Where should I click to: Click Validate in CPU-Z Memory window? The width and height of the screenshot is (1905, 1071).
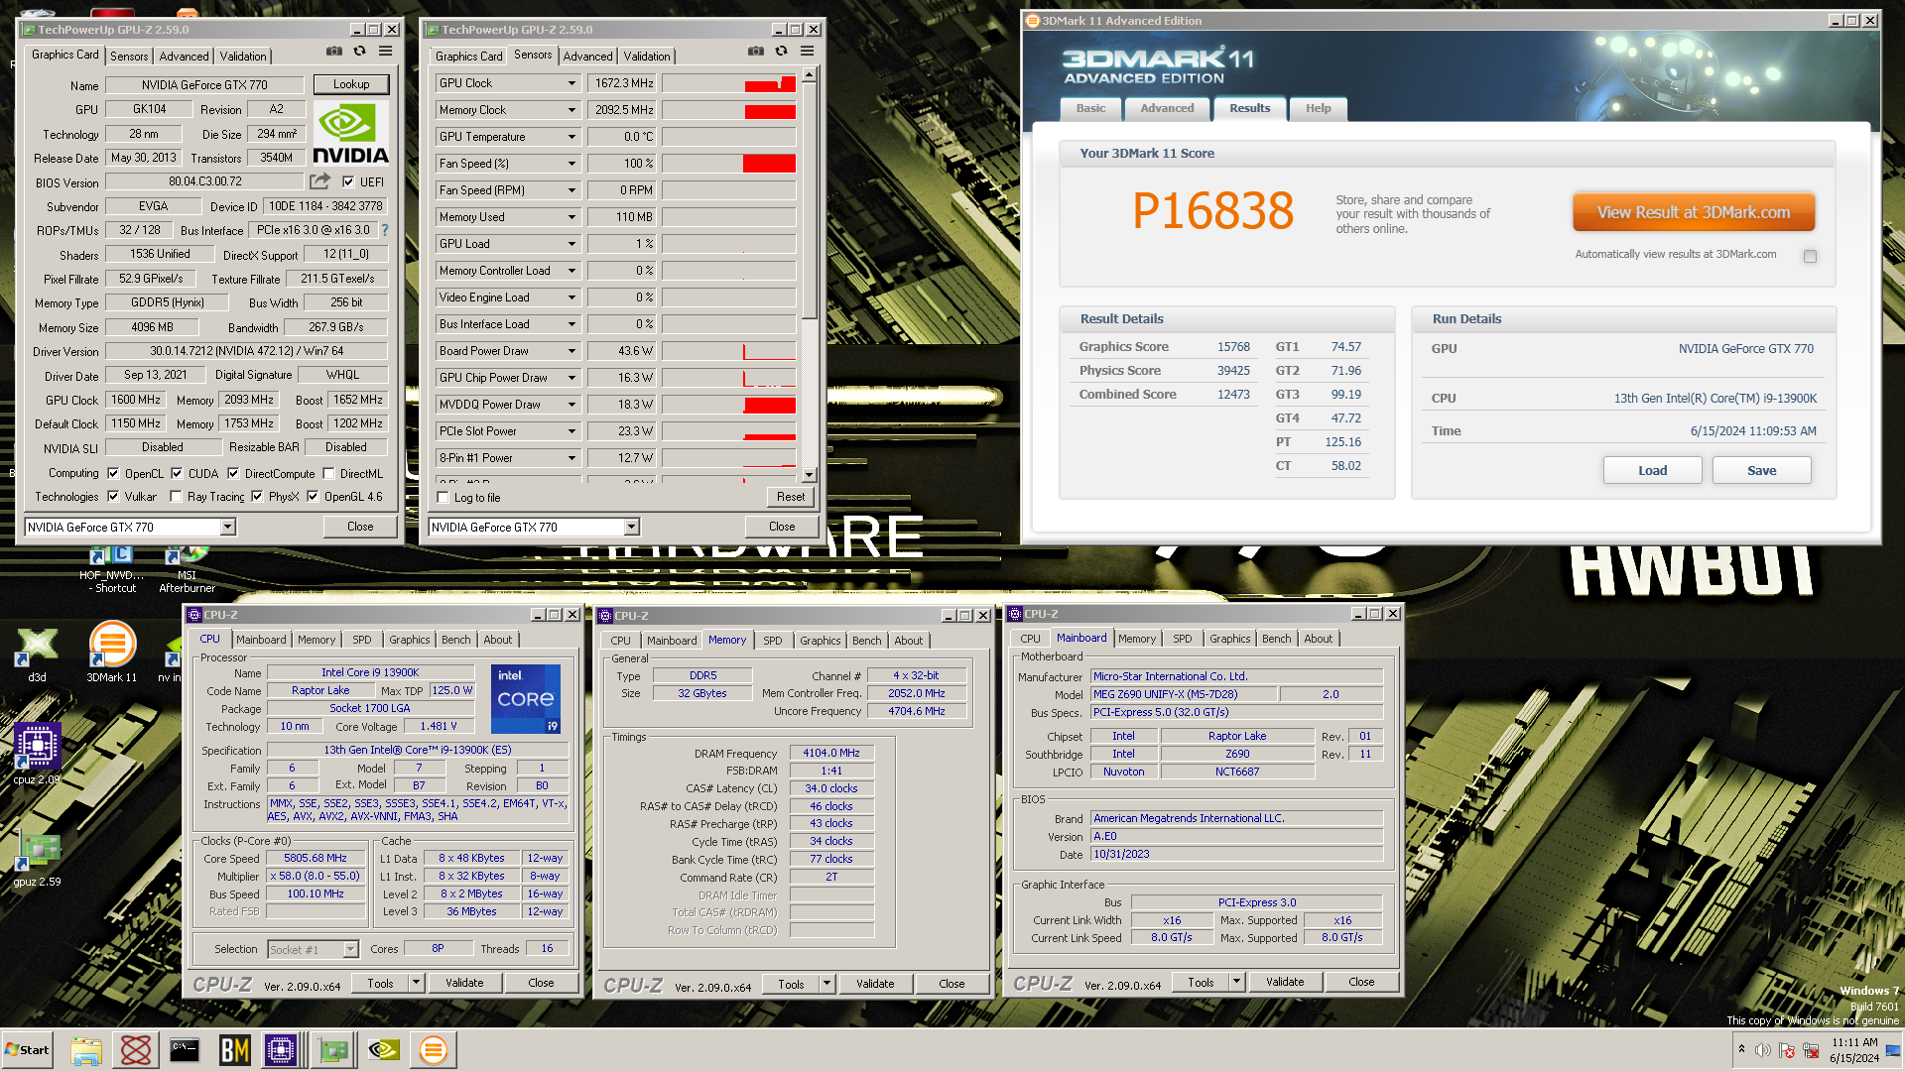[875, 984]
